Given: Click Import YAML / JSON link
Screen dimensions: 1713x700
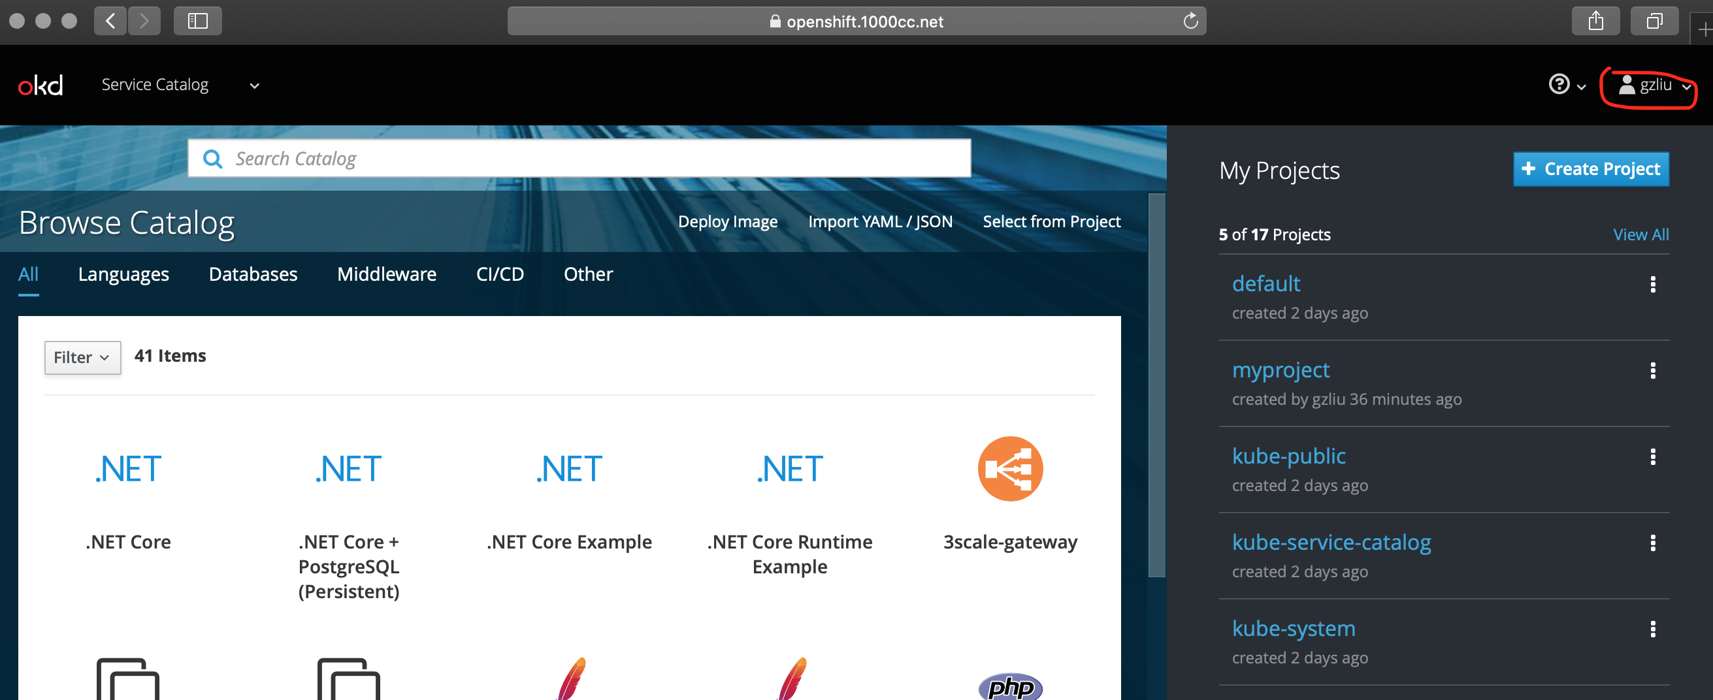Looking at the screenshot, I should pos(880,221).
